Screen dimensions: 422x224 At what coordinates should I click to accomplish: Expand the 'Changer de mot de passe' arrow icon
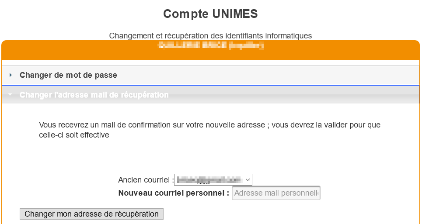pos(10,75)
